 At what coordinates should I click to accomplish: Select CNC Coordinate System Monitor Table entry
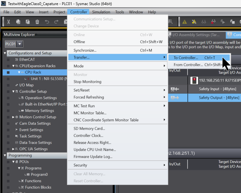coord(118,120)
